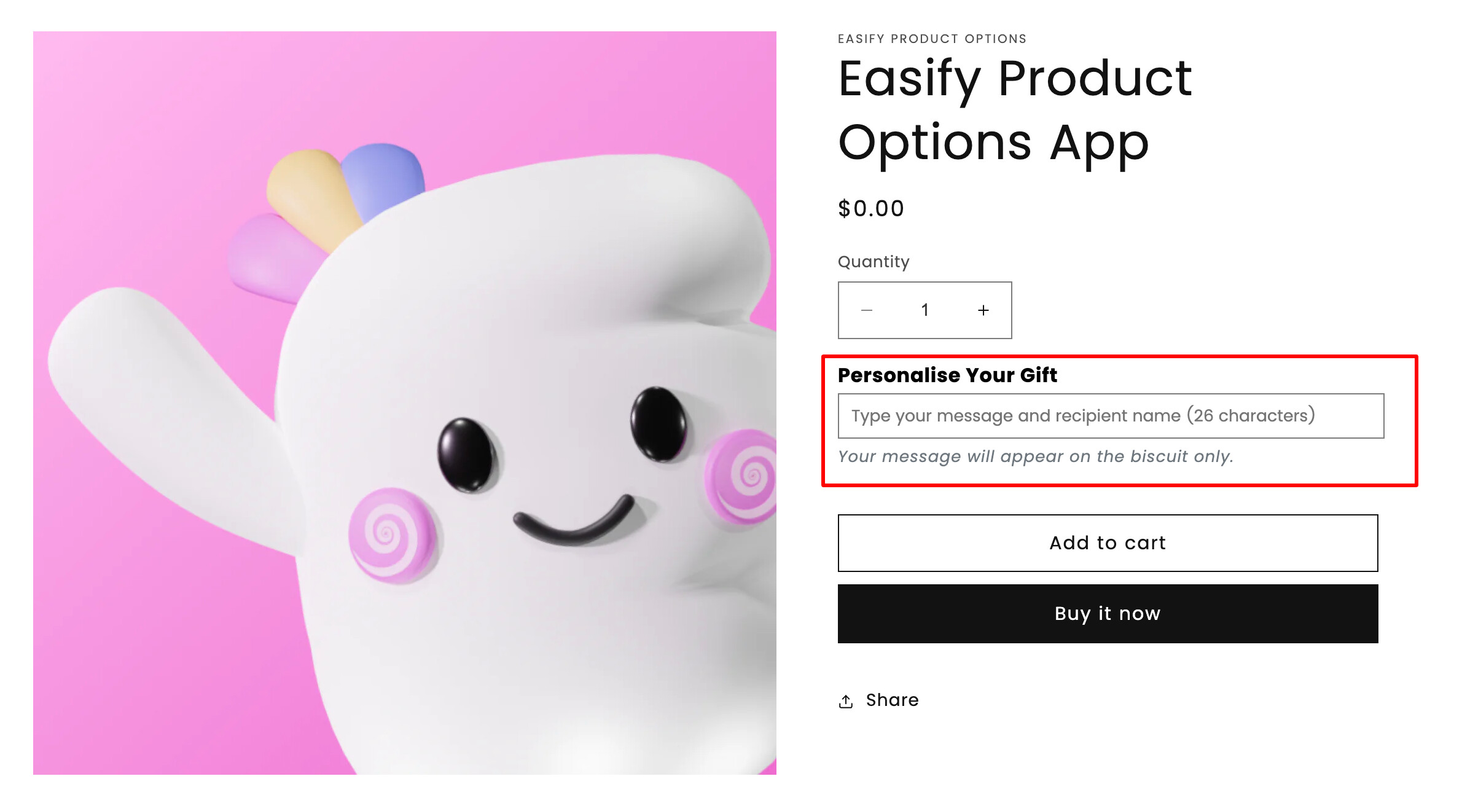This screenshot has height=811, width=1462.
Task: Click the Quantity label
Action: [x=874, y=262]
